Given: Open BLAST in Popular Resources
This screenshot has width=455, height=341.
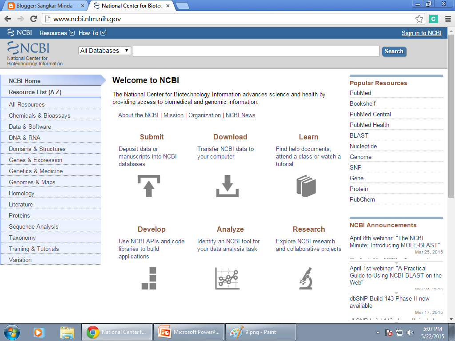Looking at the screenshot, I should 359,136.
